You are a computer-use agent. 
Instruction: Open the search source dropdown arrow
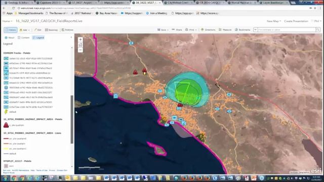[255, 30]
